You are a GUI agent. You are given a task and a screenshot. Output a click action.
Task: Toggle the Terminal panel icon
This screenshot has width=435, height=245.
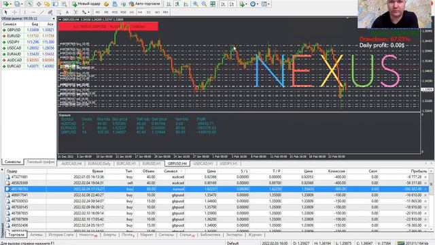click(56, 4)
